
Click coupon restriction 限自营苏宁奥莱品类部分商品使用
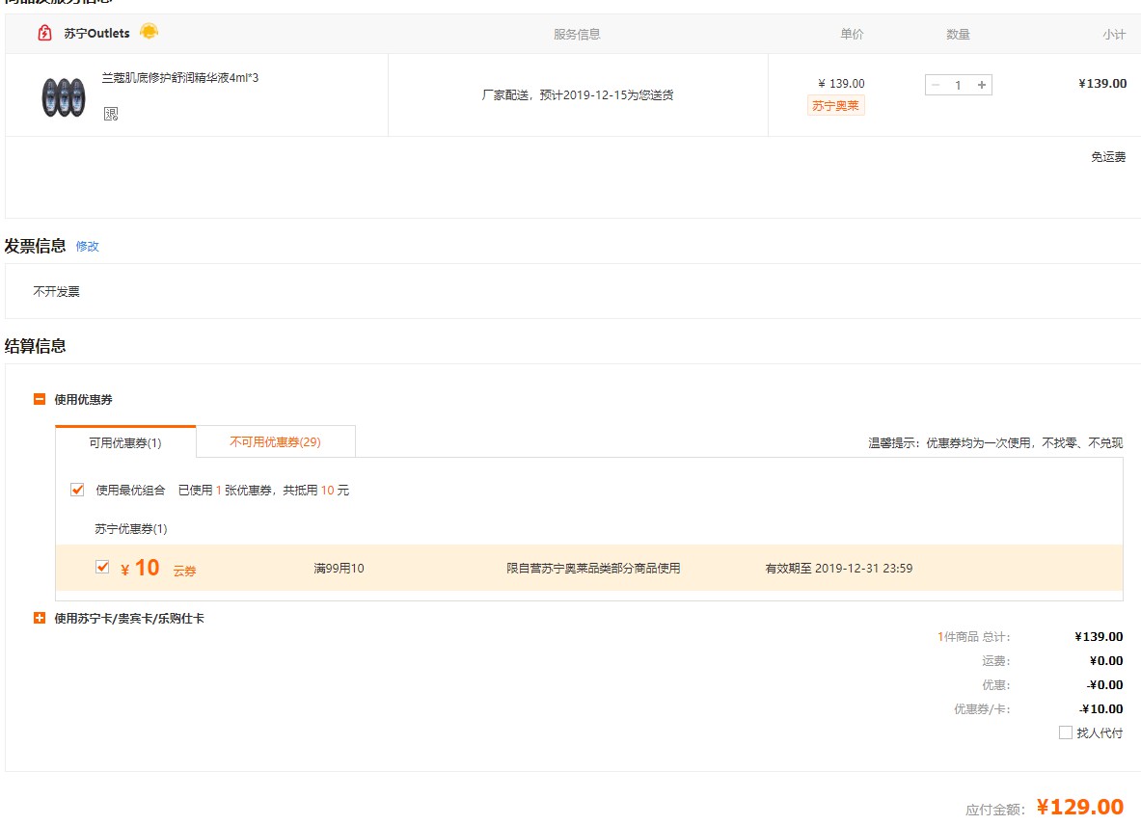[593, 569]
